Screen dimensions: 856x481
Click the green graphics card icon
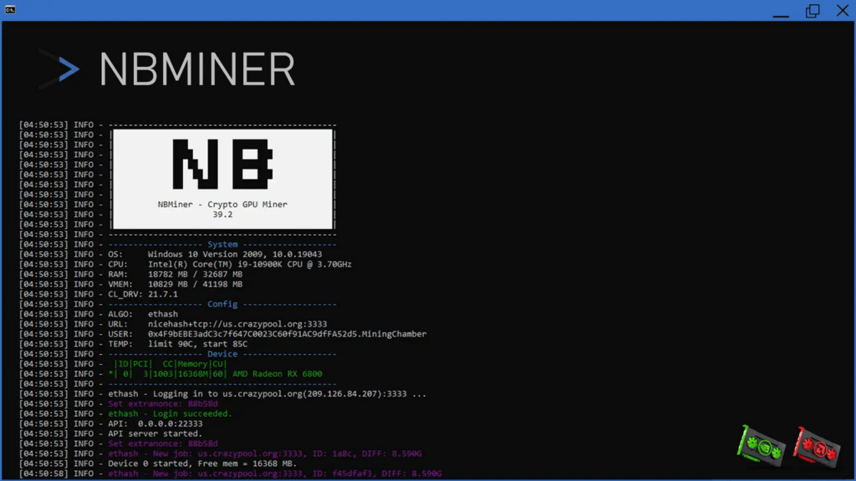point(762,446)
